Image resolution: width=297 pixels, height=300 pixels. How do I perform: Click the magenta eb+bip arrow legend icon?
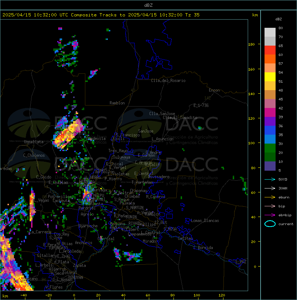click(x=270, y=215)
